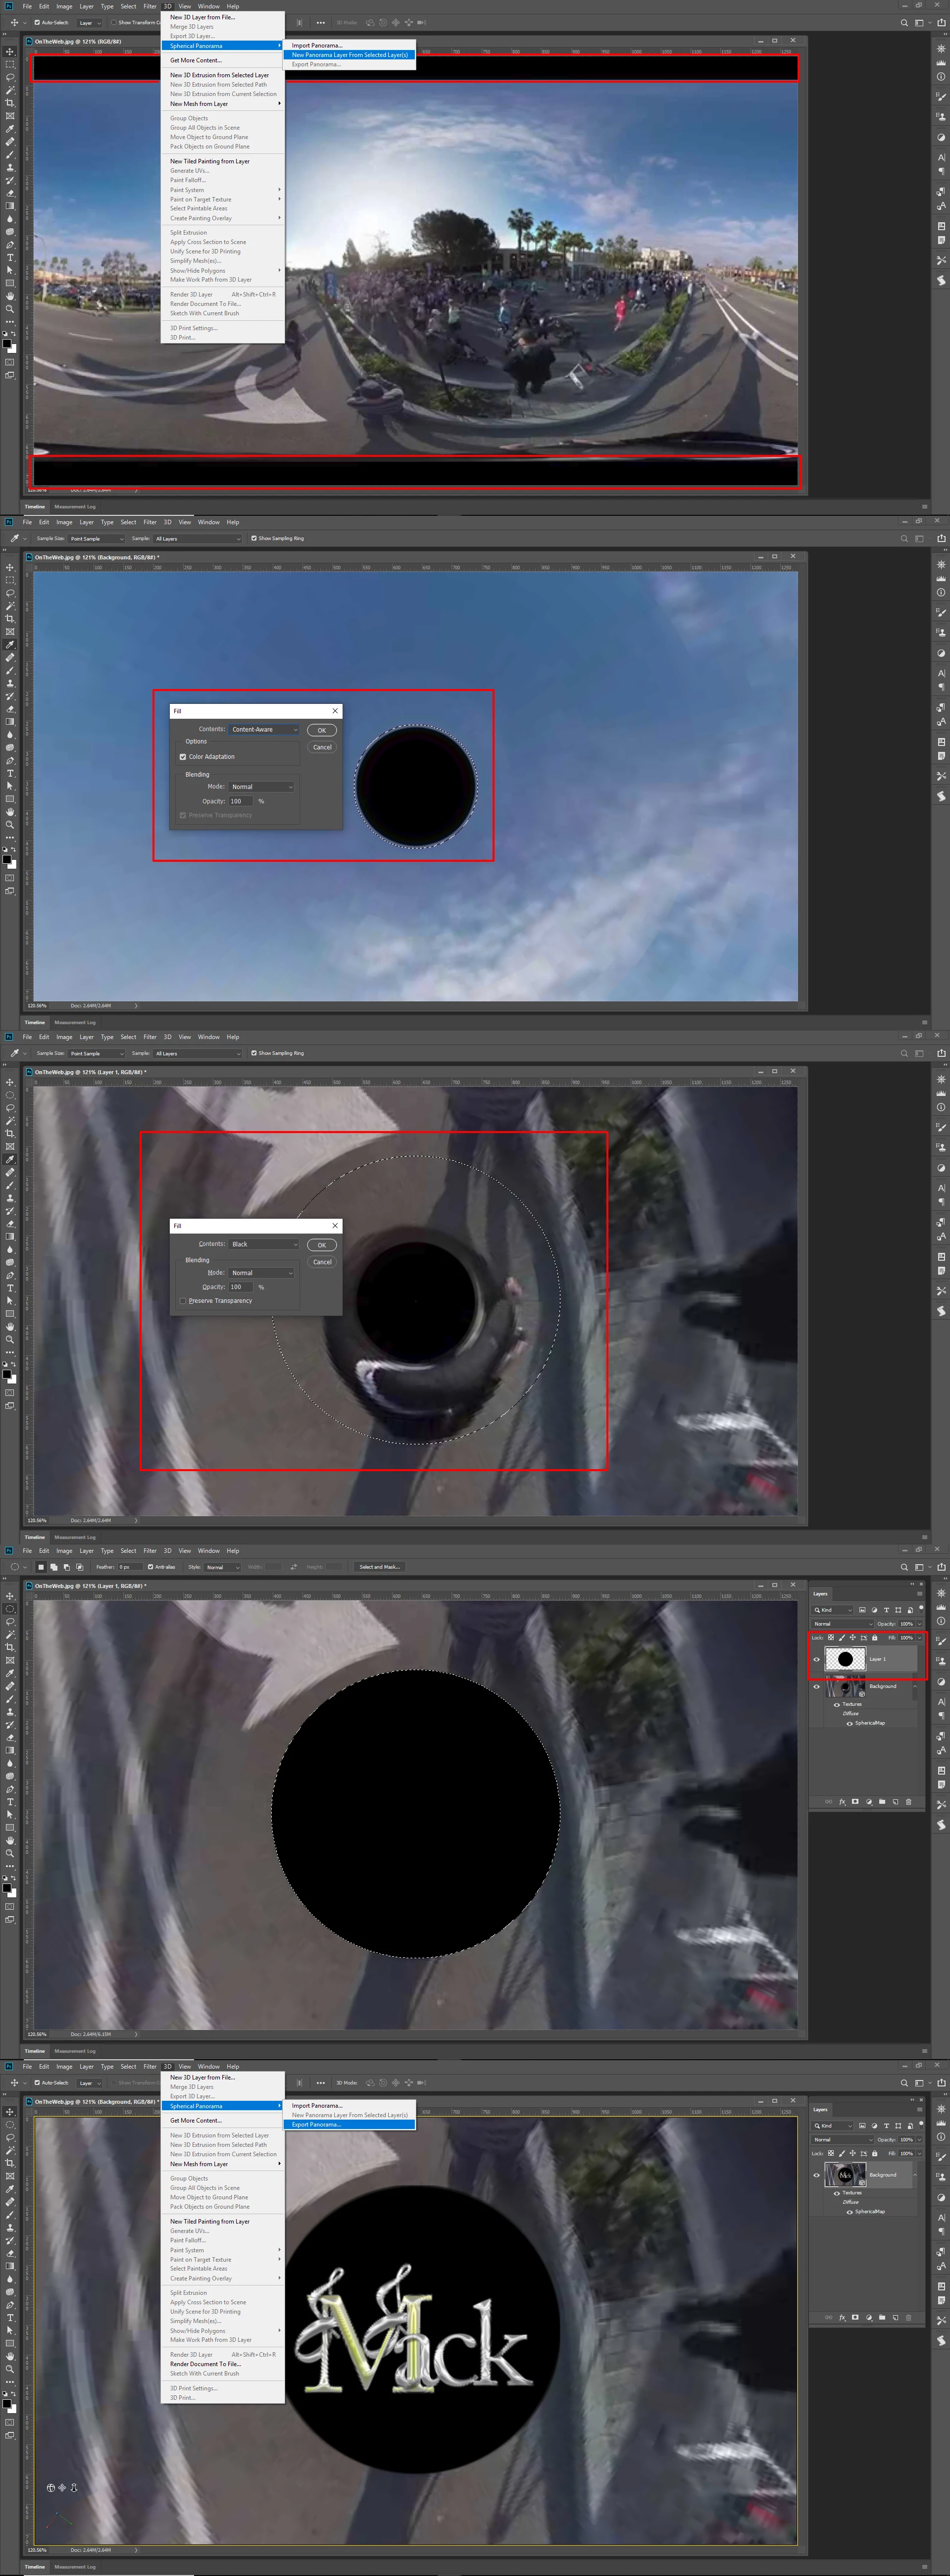This screenshot has width=950, height=2576.
Task: Click Cancel in the Content-Aware Fill dialog
Action: tap(322, 747)
